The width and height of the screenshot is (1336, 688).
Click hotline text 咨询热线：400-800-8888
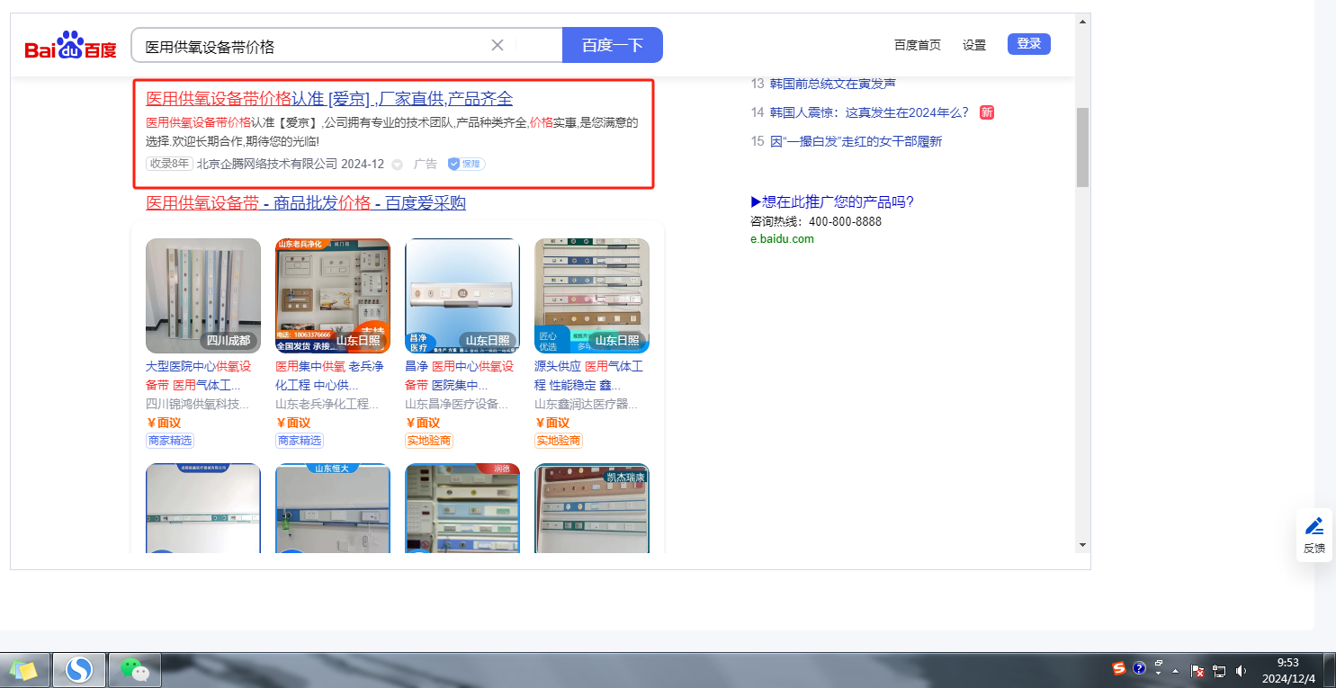816,221
